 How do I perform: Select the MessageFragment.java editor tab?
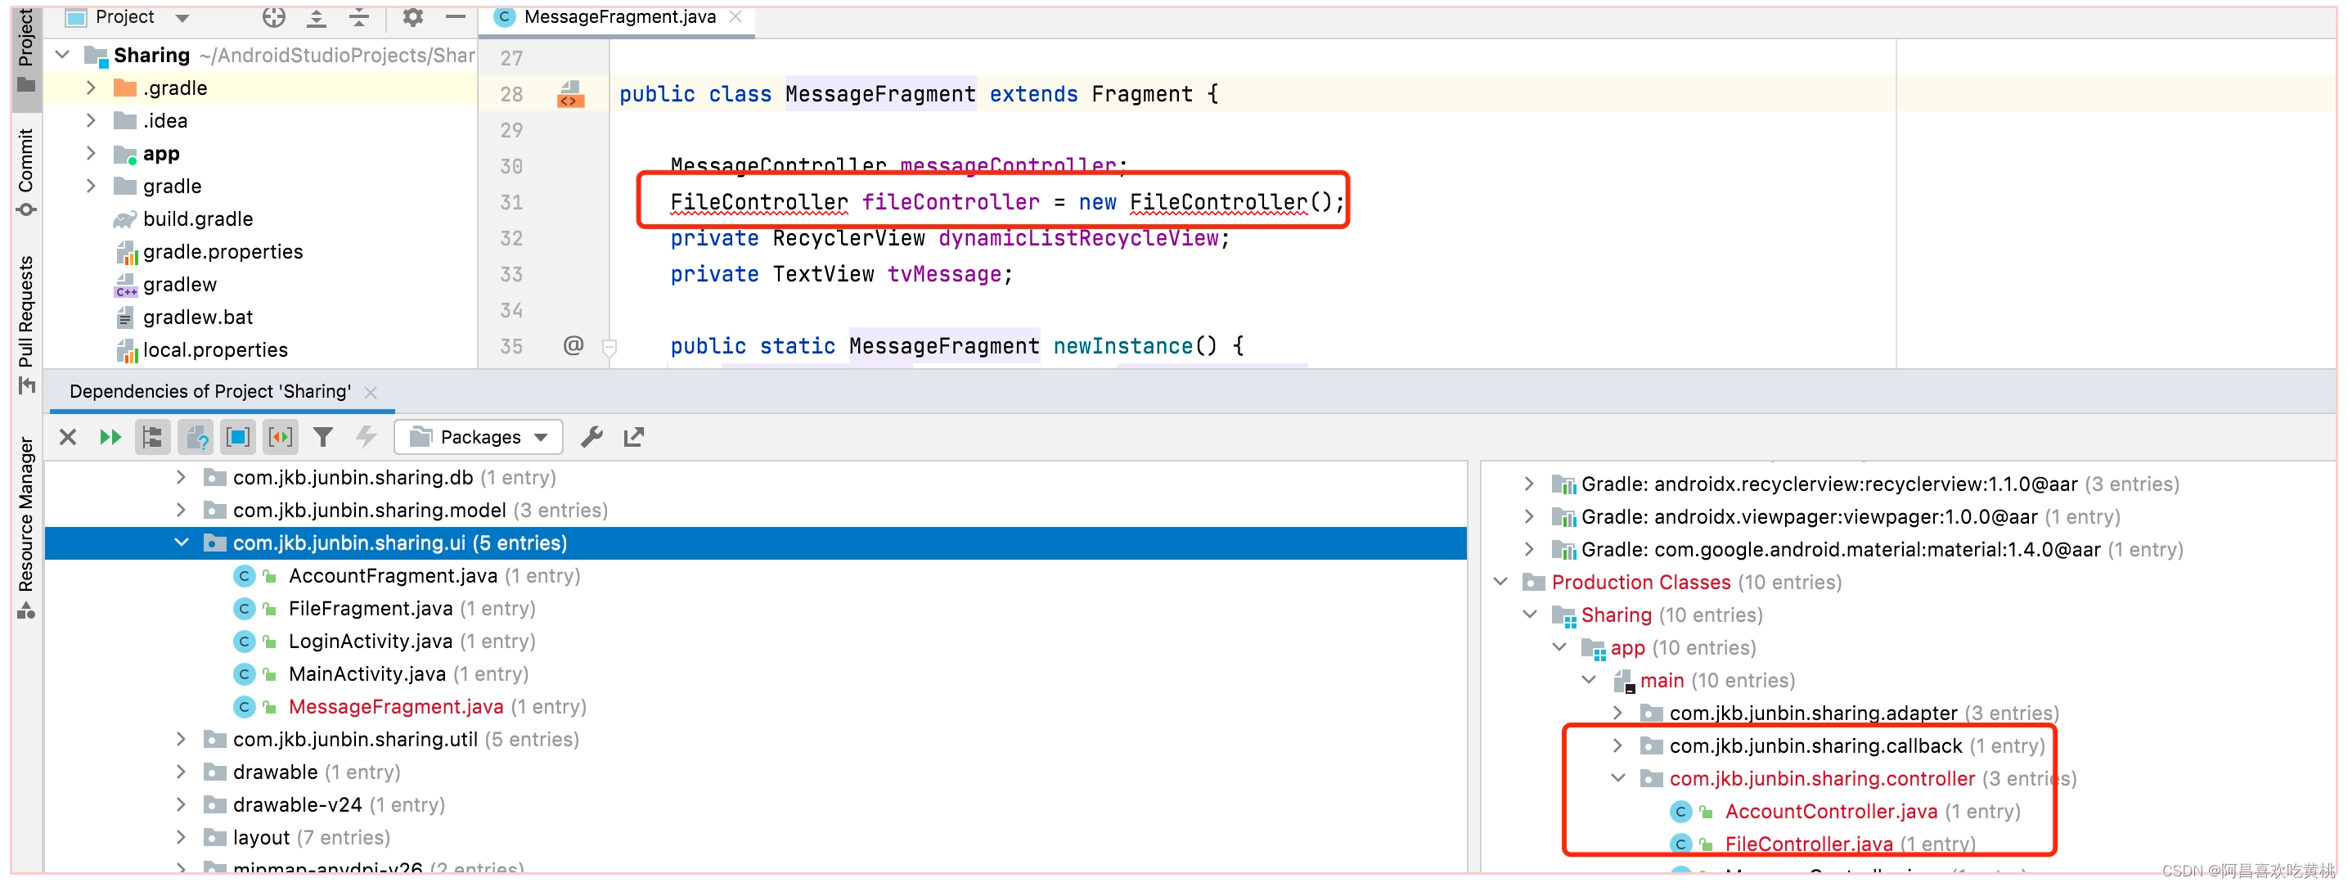pos(618,16)
